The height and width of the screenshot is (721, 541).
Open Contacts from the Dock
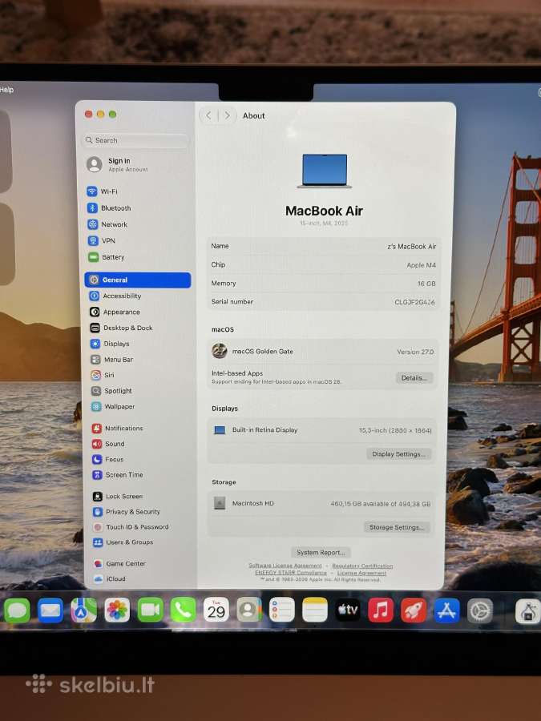249,610
